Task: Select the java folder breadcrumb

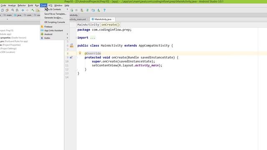Action: 18,15
